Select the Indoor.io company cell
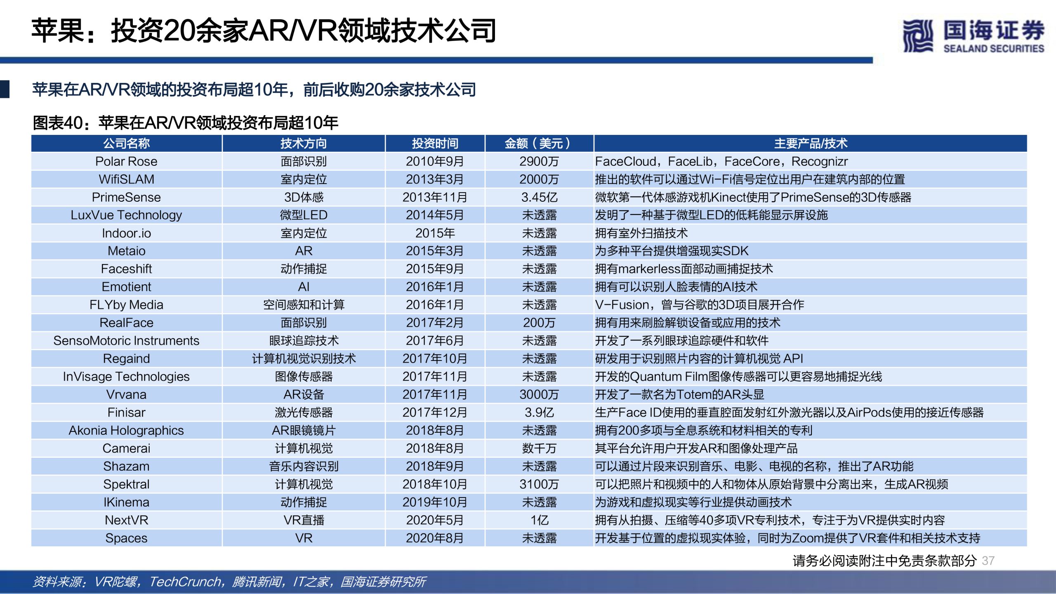1056x594 pixels. click(x=126, y=233)
